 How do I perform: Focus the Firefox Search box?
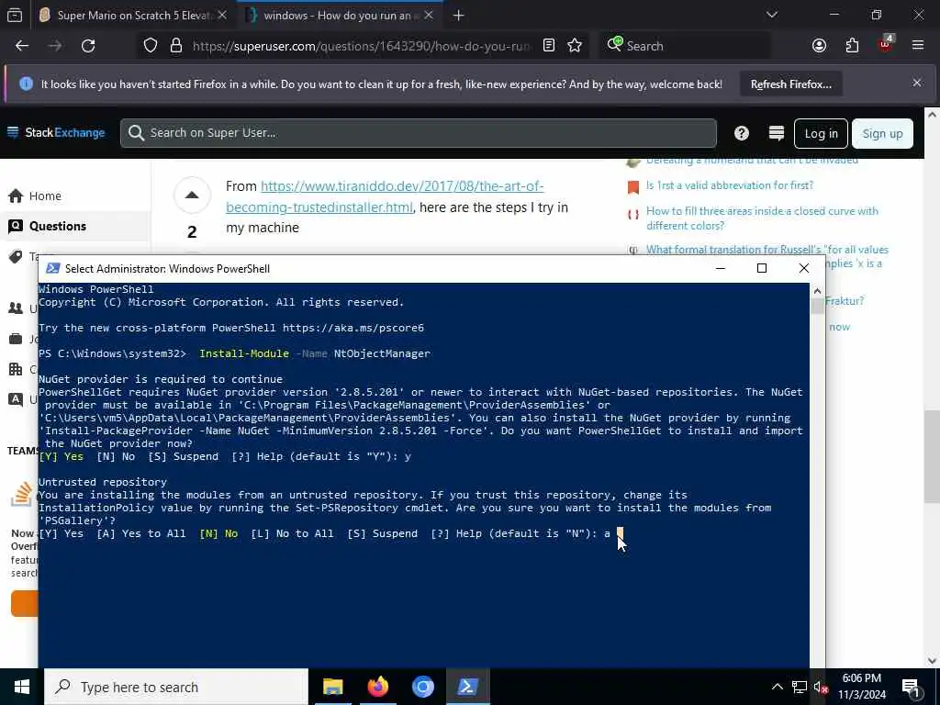pos(685,46)
